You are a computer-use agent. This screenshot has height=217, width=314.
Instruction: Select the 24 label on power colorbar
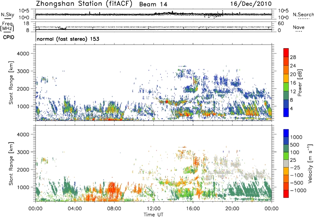293,66
